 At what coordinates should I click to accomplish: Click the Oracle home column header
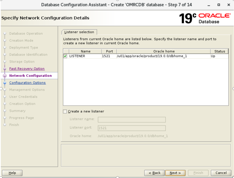coord(164,51)
